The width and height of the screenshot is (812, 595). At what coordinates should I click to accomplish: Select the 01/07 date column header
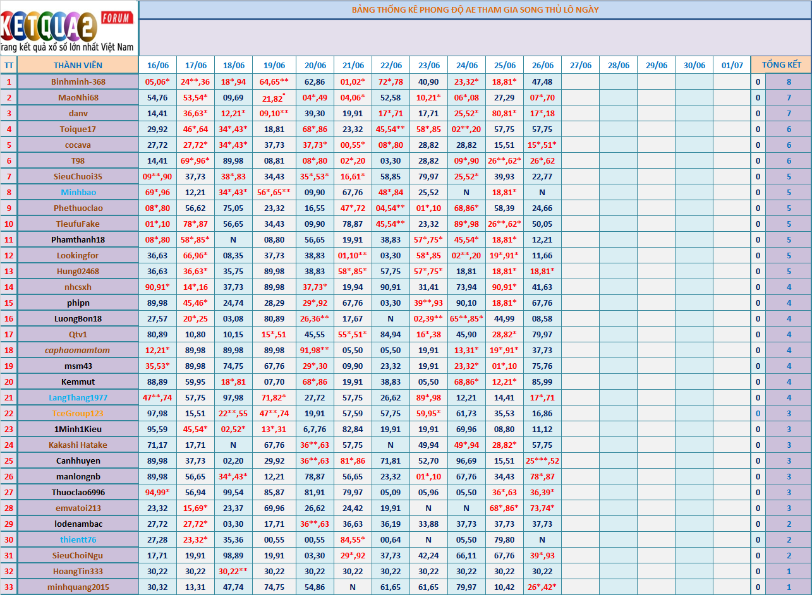(x=732, y=65)
